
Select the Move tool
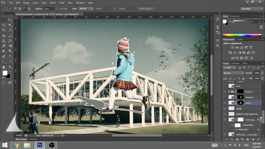coord(10,20)
